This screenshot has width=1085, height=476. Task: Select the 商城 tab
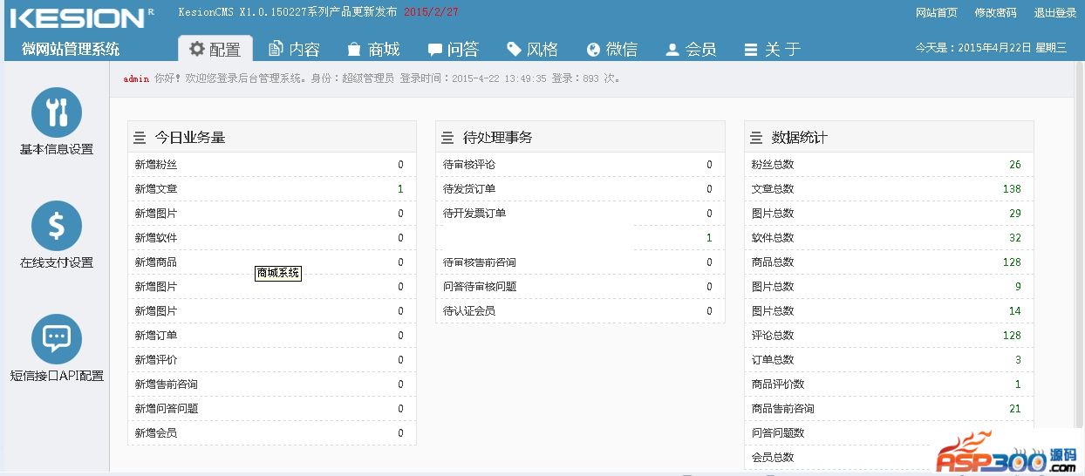pyautogui.click(x=373, y=50)
